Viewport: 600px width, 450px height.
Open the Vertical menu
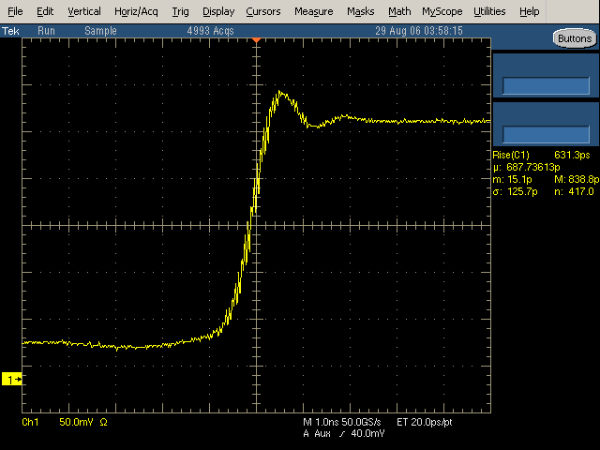tap(84, 11)
